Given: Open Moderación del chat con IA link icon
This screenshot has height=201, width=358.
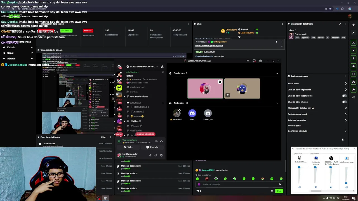Looking at the screenshot, I should tap(346, 108).
